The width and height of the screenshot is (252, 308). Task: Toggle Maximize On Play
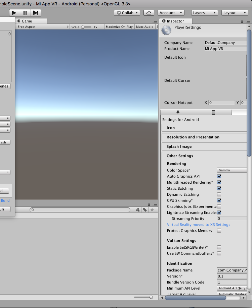pos(119,27)
